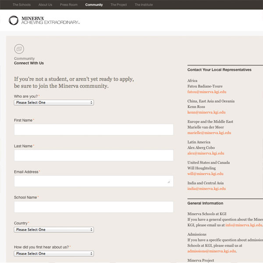Open The Institute menu item
This screenshot has height=263, width=263.
pos(144,5)
